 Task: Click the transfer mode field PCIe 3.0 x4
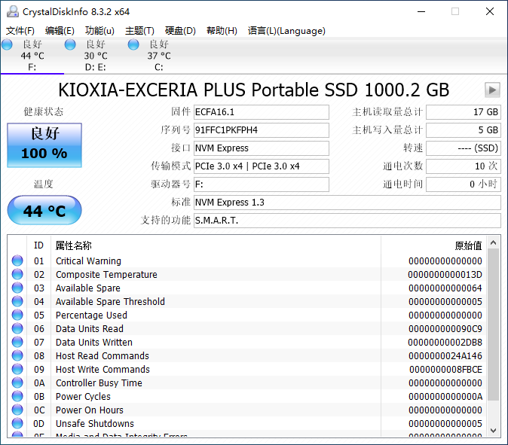click(x=261, y=166)
